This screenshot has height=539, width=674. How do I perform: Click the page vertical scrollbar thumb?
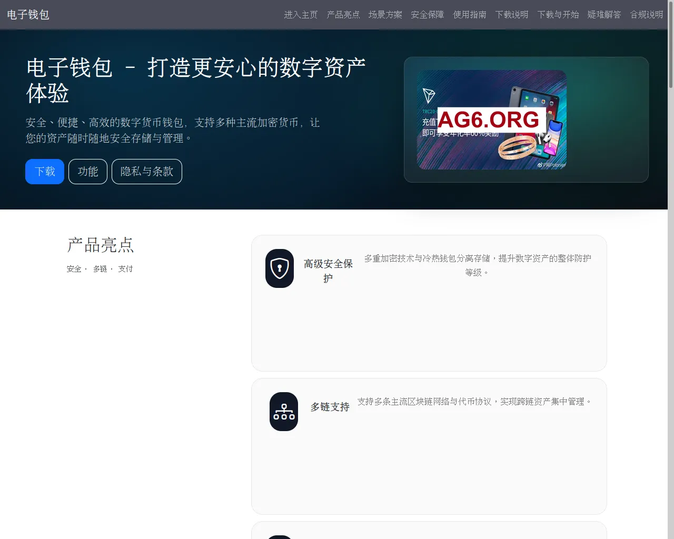tap(671, 45)
